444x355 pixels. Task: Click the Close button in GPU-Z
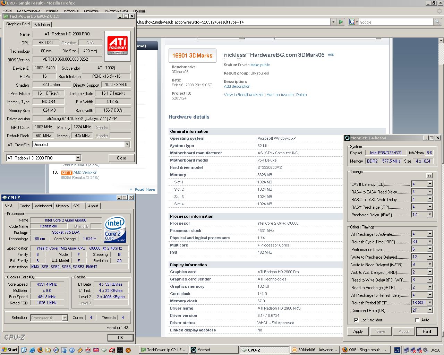pos(121,158)
